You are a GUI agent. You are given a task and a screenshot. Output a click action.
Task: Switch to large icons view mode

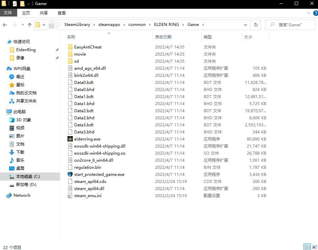pos(315,247)
